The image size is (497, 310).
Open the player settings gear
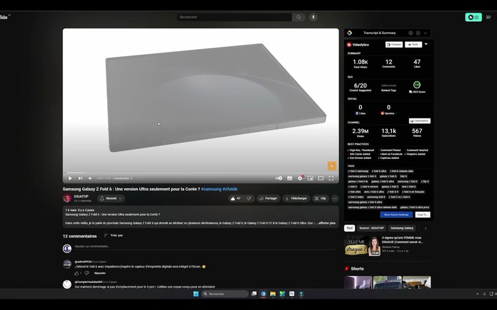[x=300, y=178]
